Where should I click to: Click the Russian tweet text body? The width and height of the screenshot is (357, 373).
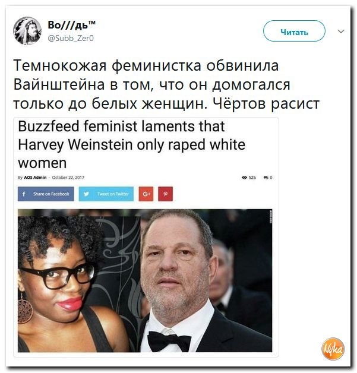(166, 84)
